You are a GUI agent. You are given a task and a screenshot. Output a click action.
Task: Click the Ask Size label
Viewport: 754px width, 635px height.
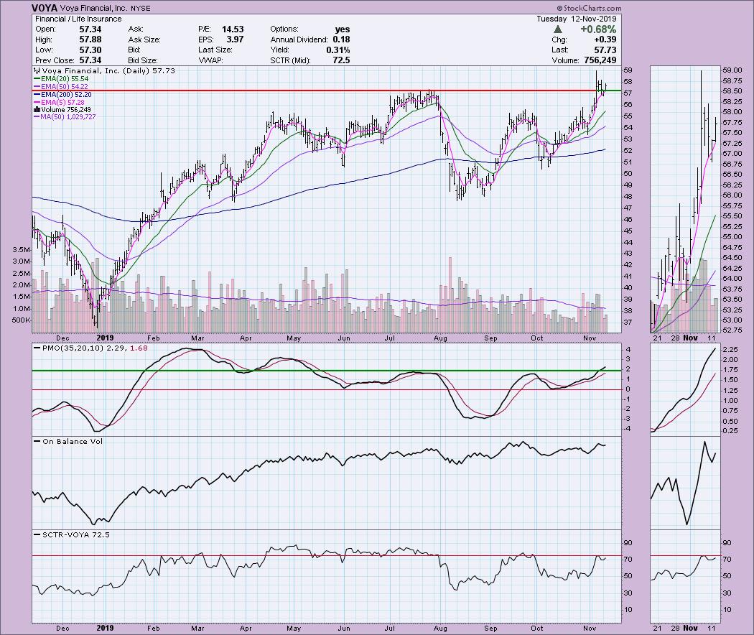(144, 40)
